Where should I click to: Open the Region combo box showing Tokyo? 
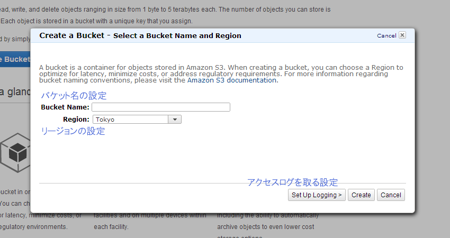coord(137,120)
